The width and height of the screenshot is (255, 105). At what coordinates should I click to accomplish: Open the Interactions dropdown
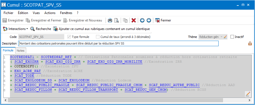pos(15,29)
